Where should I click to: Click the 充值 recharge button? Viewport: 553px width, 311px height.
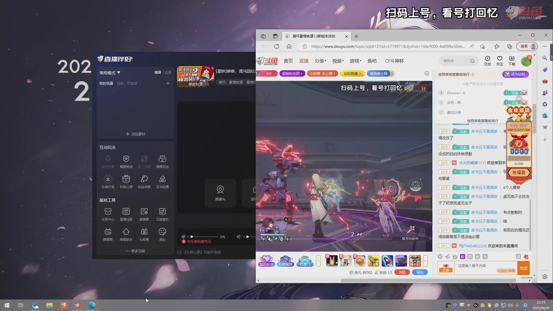coord(402,272)
